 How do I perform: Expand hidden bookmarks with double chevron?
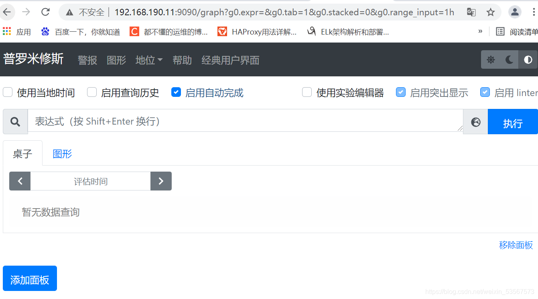point(480,31)
